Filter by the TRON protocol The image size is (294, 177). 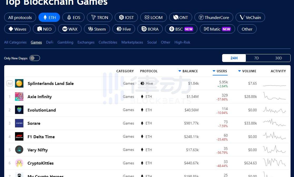tap(99, 17)
